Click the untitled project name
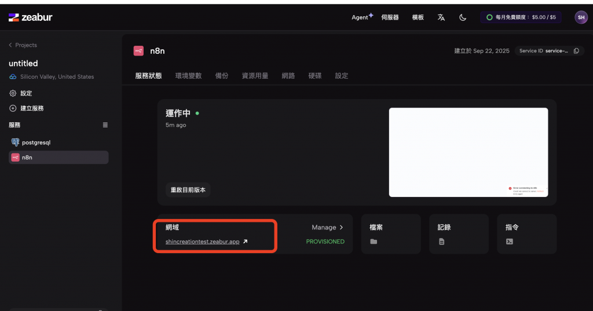Screen dimensions: 593x311 23,63
